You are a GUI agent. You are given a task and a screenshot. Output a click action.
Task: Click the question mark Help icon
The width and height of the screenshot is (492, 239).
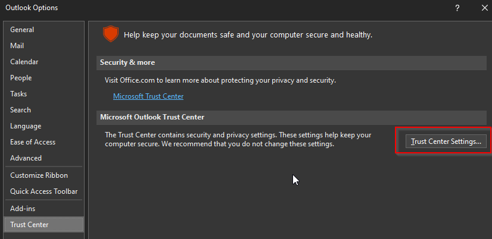point(457,8)
